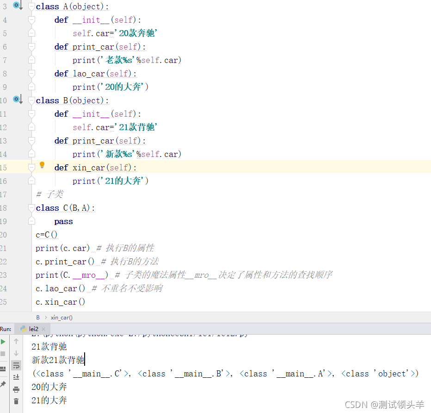The width and height of the screenshot is (431, 413).
Task: Click xin_car() in the breadcrumb
Action: [62, 318]
